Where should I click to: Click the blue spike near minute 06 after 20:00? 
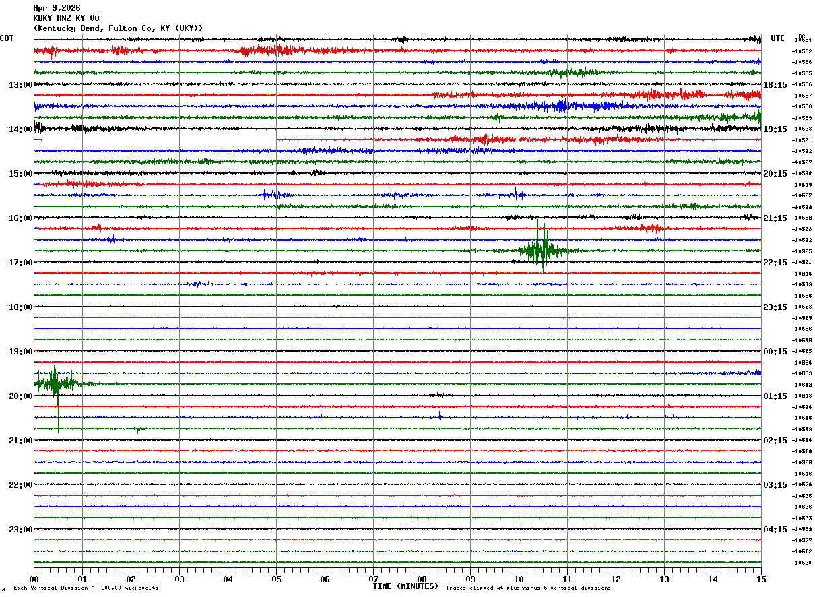coord(321,411)
